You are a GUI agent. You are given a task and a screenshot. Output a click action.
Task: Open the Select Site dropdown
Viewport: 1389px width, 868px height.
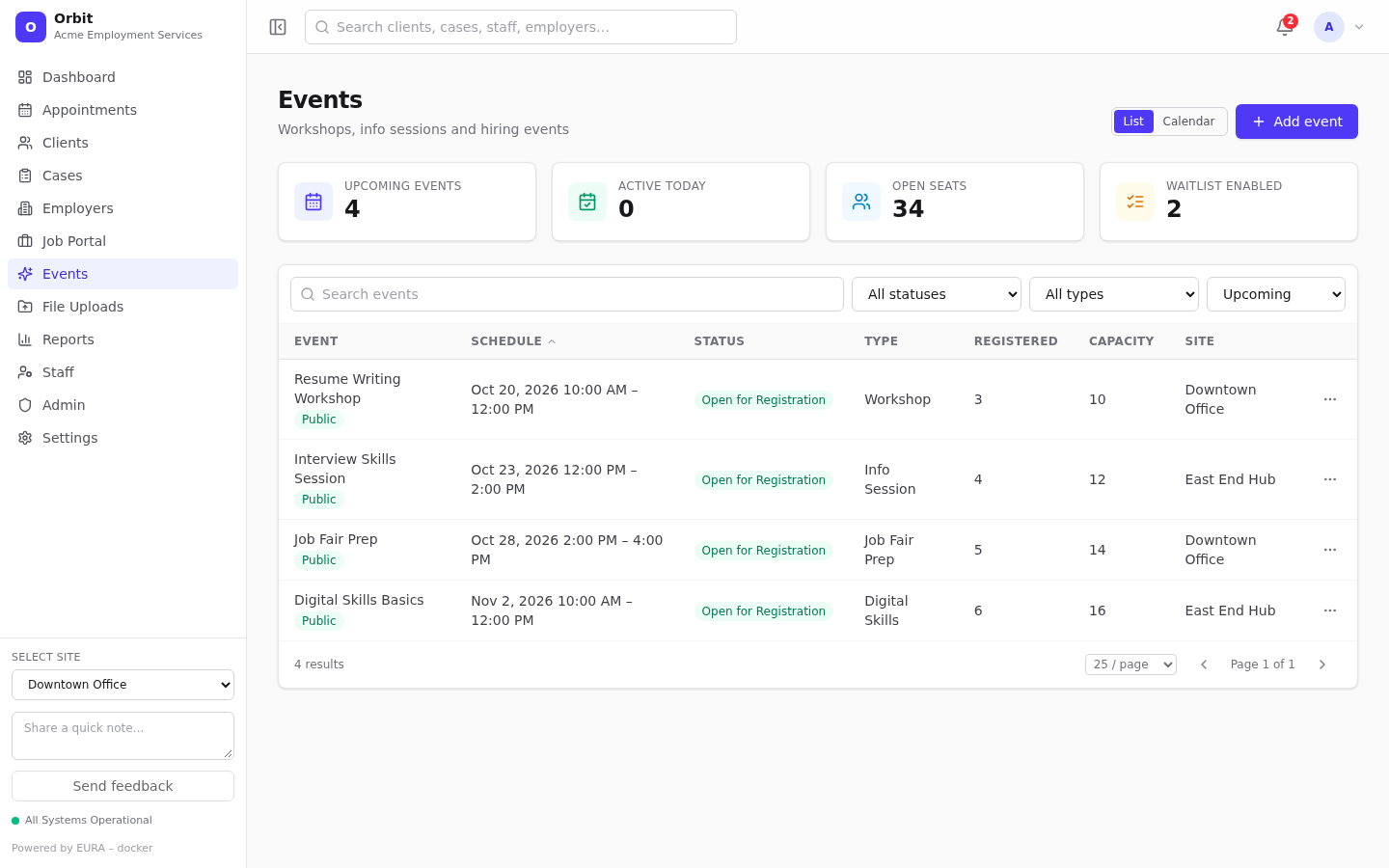click(x=123, y=685)
